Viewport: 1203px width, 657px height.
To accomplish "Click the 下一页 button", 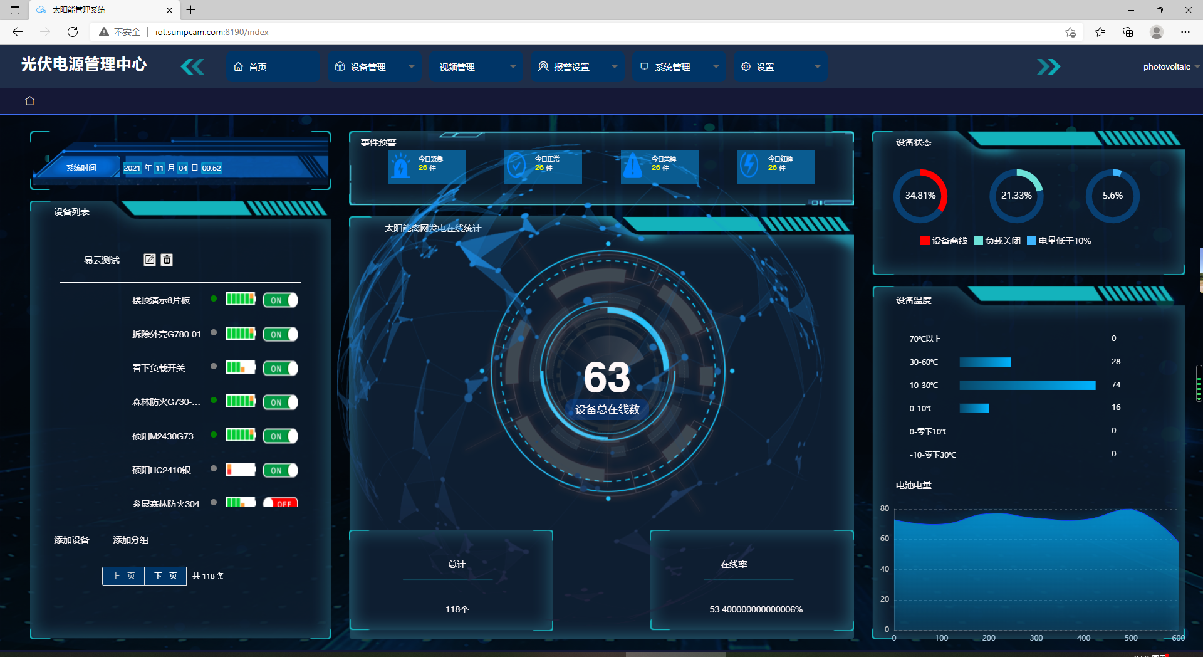I will tap(165, 576).
